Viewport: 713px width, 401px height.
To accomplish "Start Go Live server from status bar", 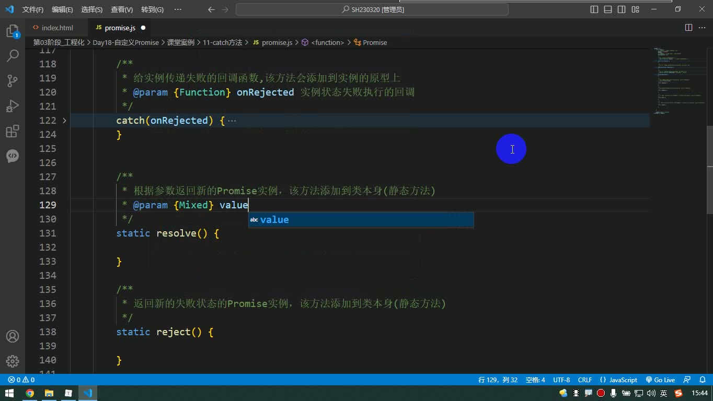I will 661,380.
